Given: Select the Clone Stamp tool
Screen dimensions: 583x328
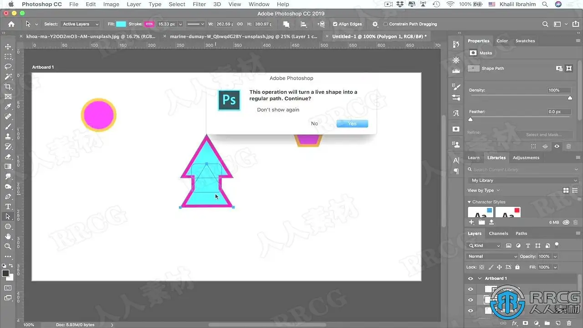Looking at the screenshot, I should [x=8, y=136].
